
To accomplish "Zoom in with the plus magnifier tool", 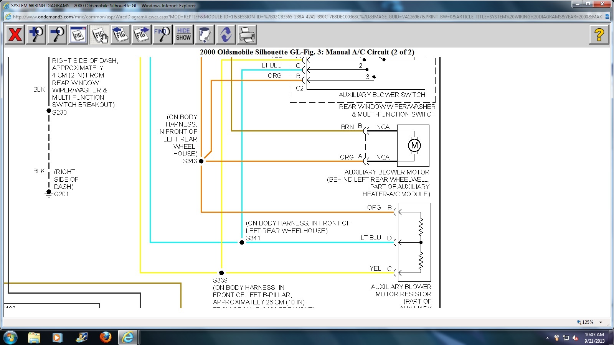I will 36,34.
